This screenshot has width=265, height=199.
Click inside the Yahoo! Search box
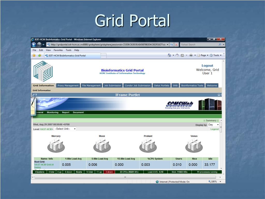(x=199, y=45)
